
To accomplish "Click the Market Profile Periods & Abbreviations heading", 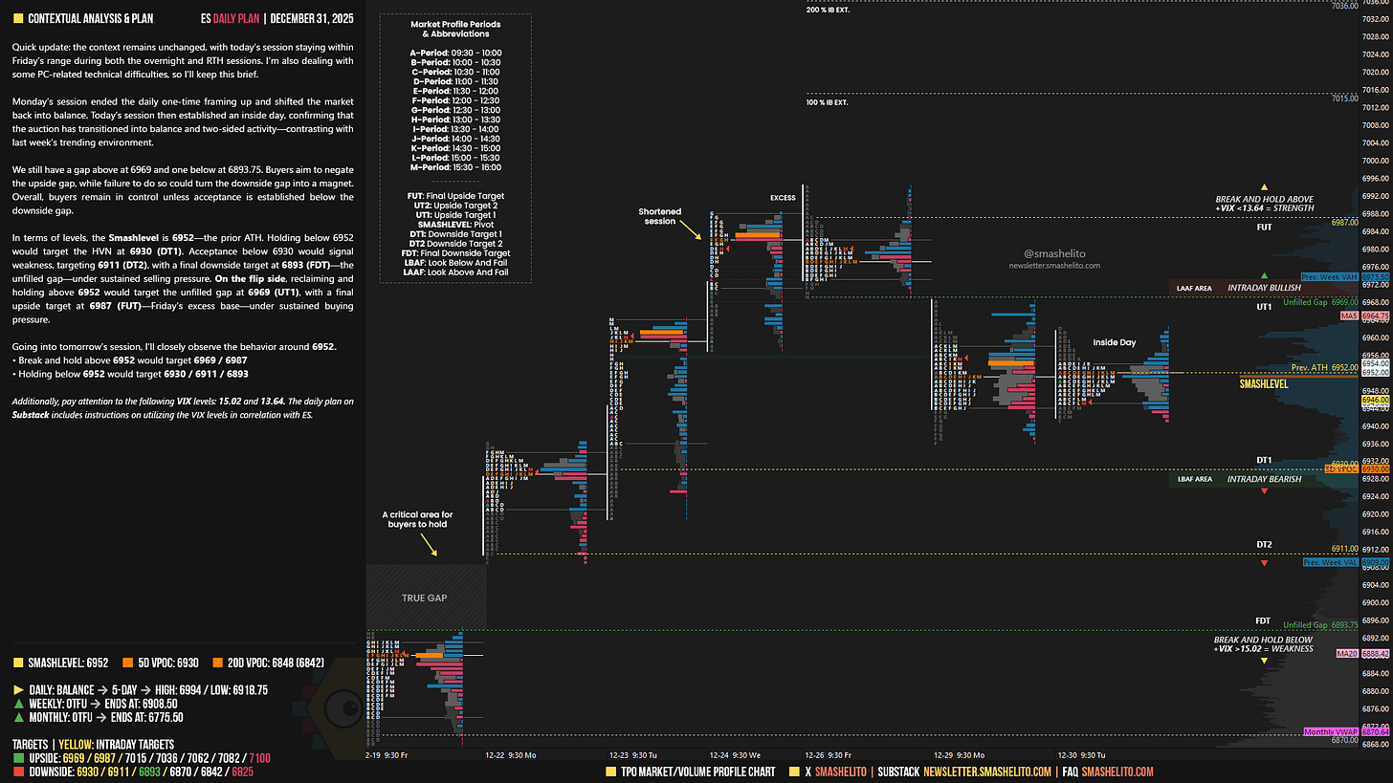I will click(x=455, y=29).
